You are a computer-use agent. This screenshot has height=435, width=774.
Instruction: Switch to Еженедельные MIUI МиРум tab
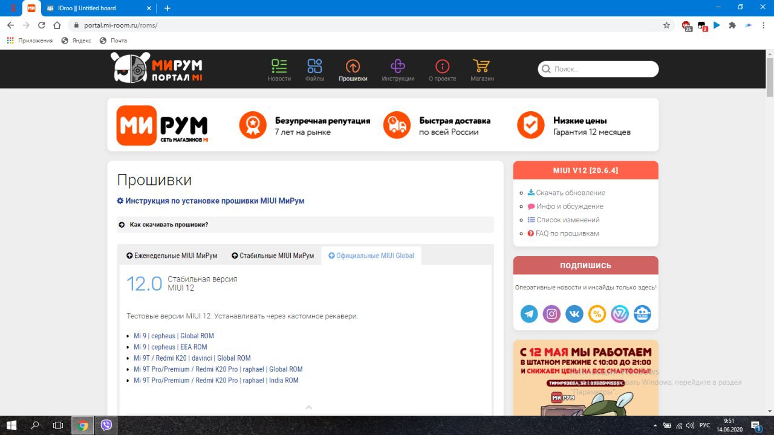tap(172, 256)
